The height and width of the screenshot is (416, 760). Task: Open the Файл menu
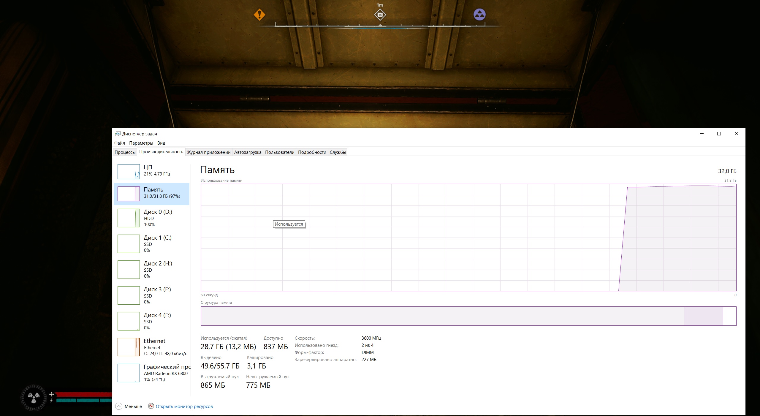119,143
